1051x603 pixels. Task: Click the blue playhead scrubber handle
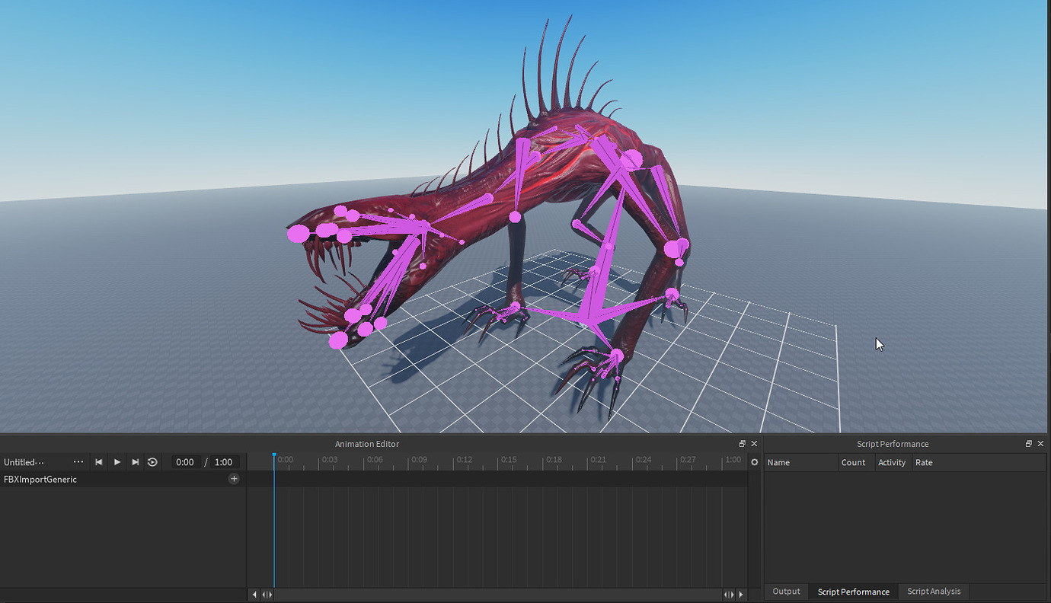pyautogui.click(x=274, y=455)
